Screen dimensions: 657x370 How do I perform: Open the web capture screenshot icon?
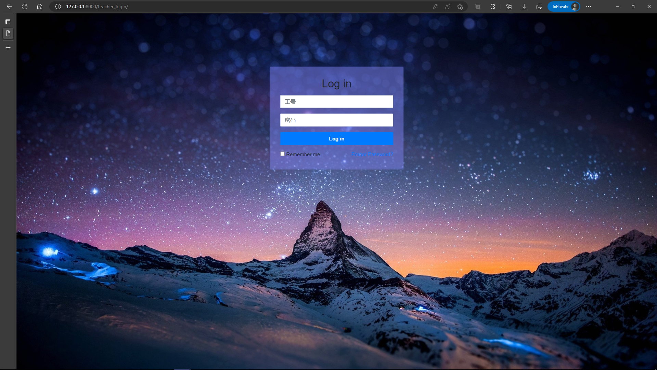pyautogui.click(x=539, y=7)
